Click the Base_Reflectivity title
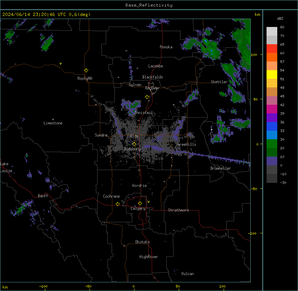The width and height of the screenshot is (298, 291). coord(149,5)
